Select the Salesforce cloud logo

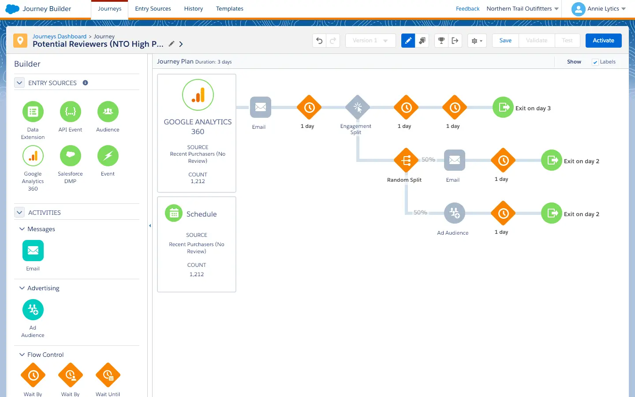(12, 9)
